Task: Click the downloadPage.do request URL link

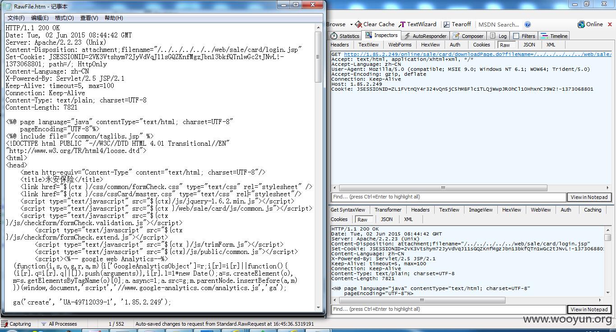Action: point(478,54)
